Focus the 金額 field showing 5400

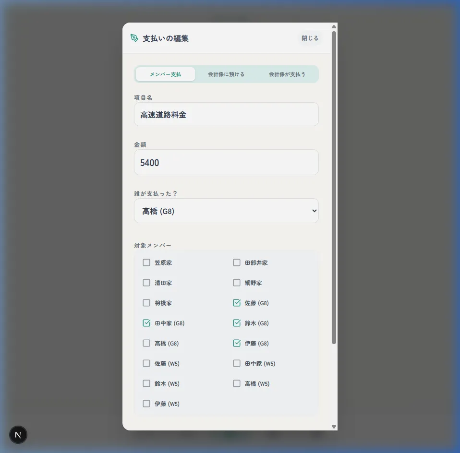226,162
